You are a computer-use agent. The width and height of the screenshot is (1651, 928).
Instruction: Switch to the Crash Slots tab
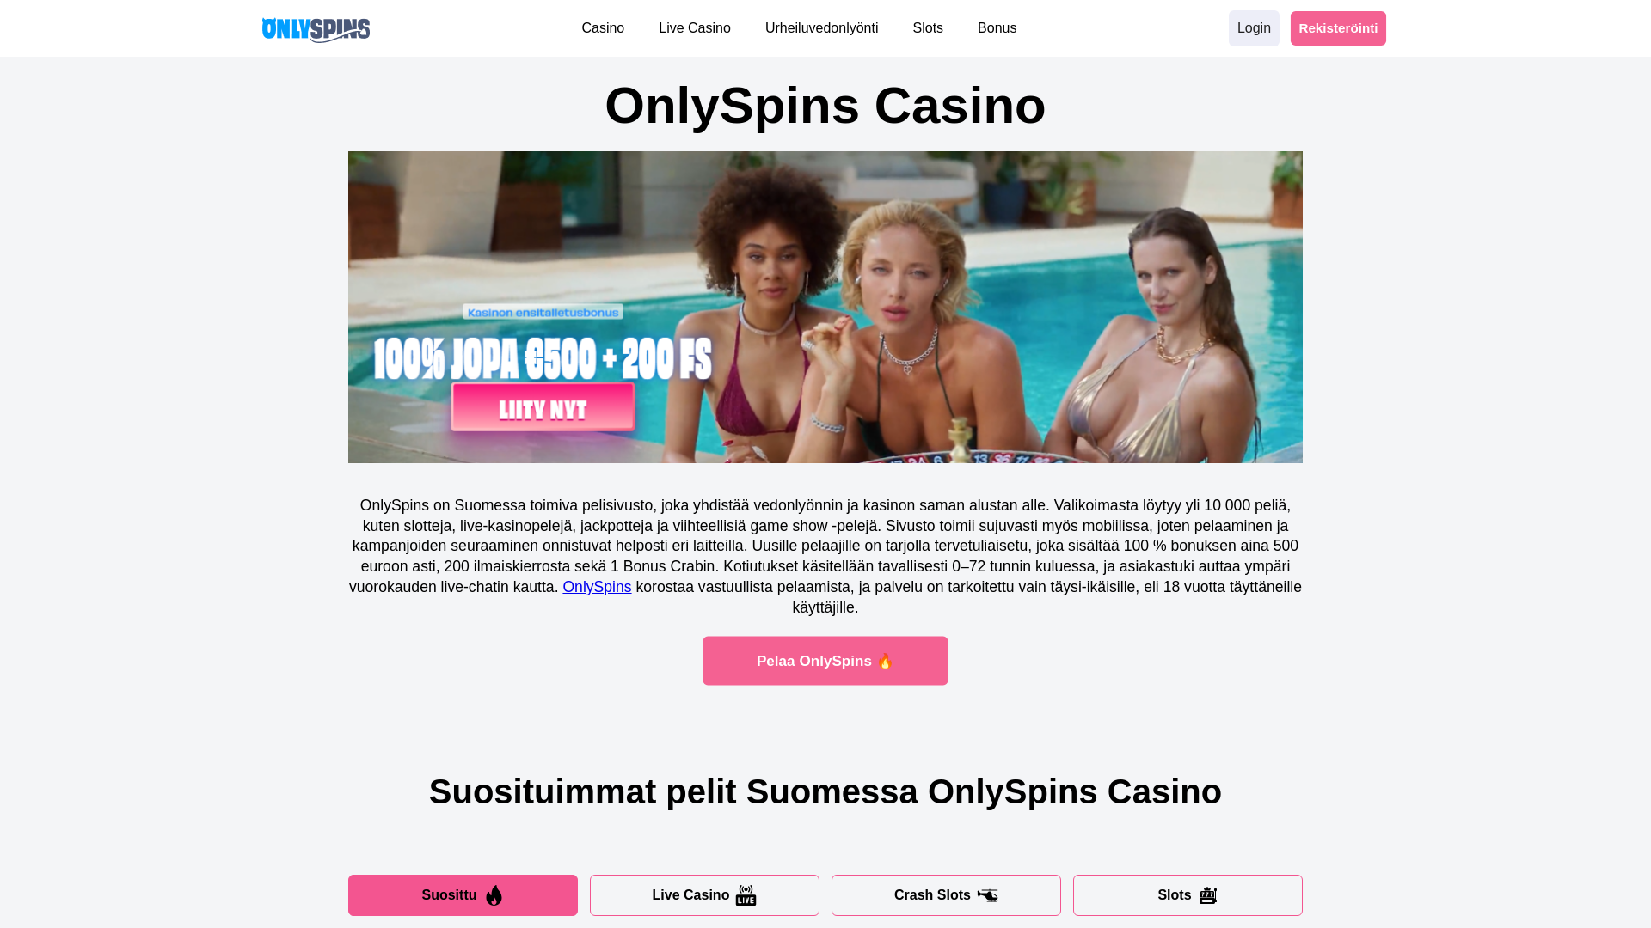point(946,895)
